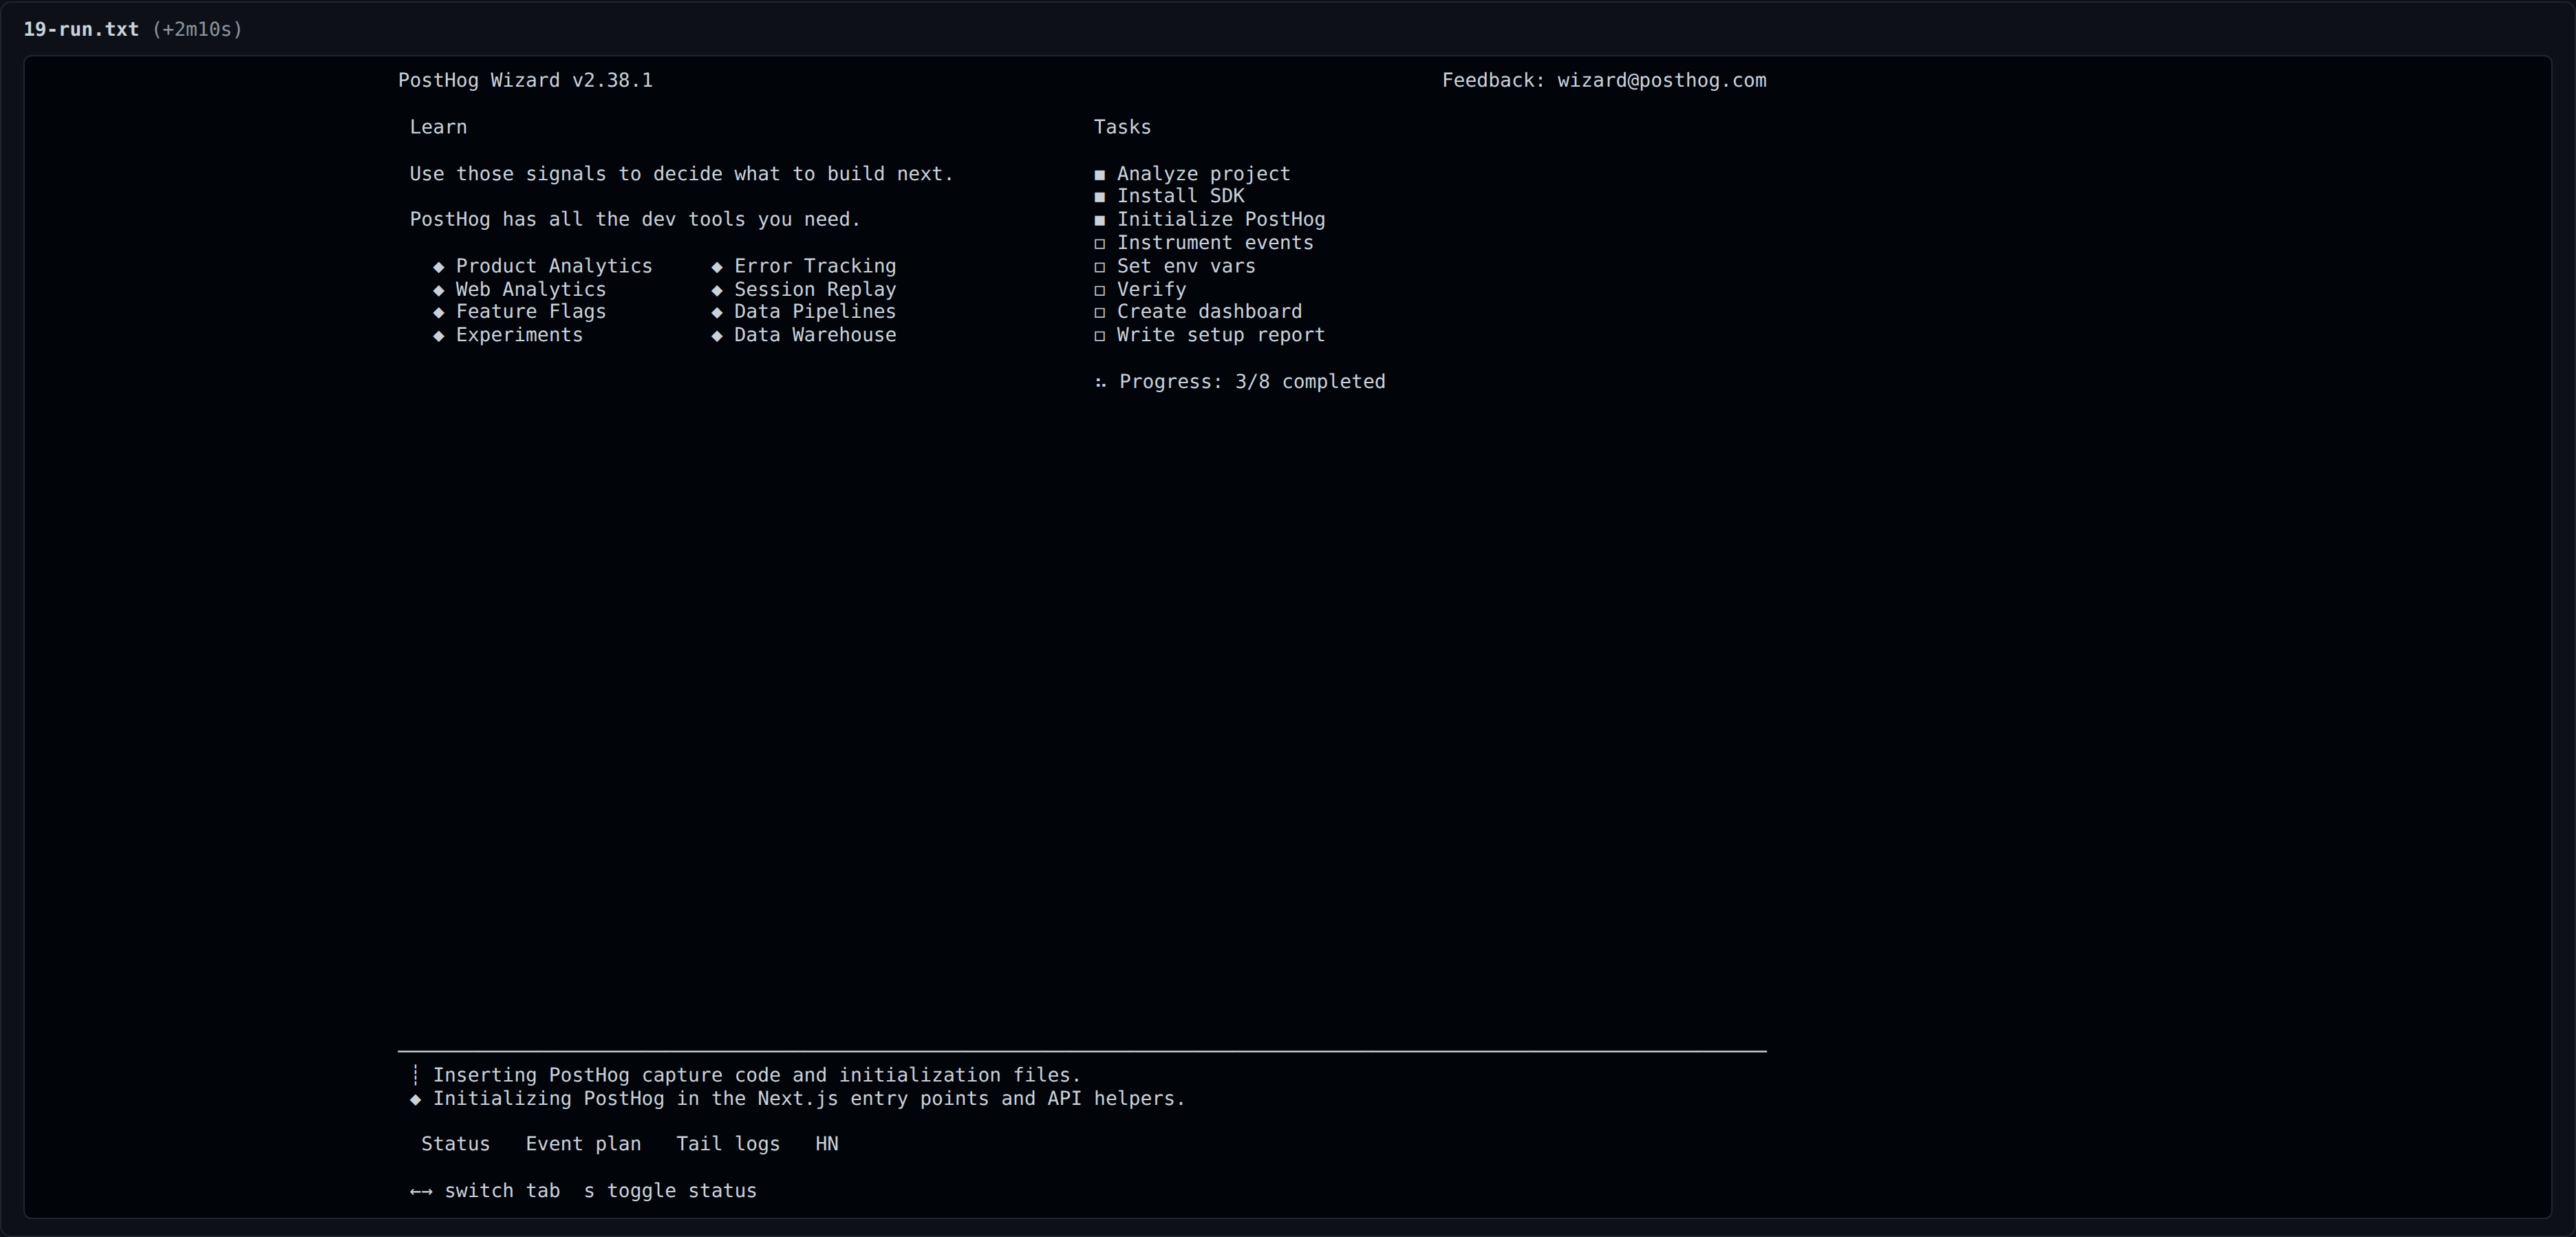
Task: Click the diamond bullet before Web Analytics
Action: point(438,290)
